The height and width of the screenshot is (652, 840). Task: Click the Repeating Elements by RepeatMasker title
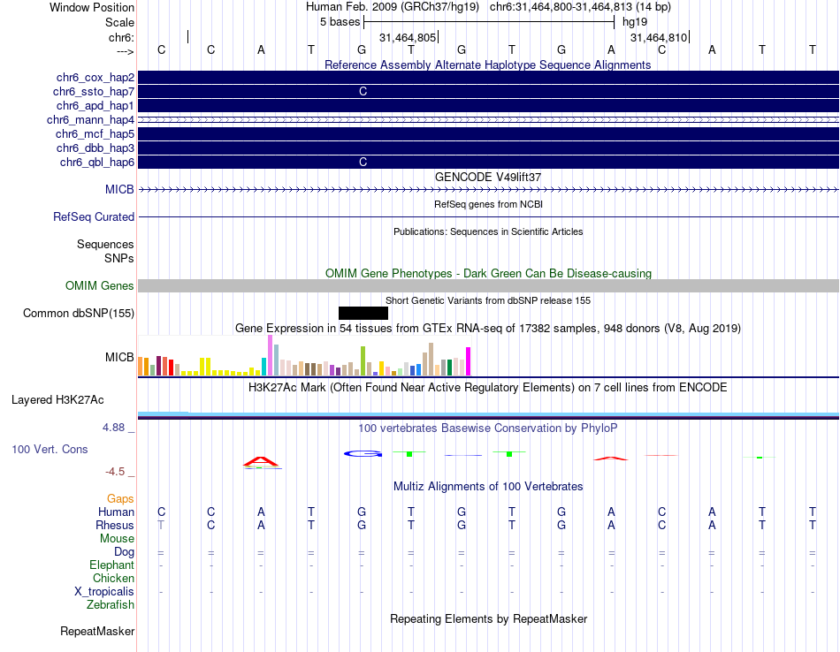pos(489,619)
